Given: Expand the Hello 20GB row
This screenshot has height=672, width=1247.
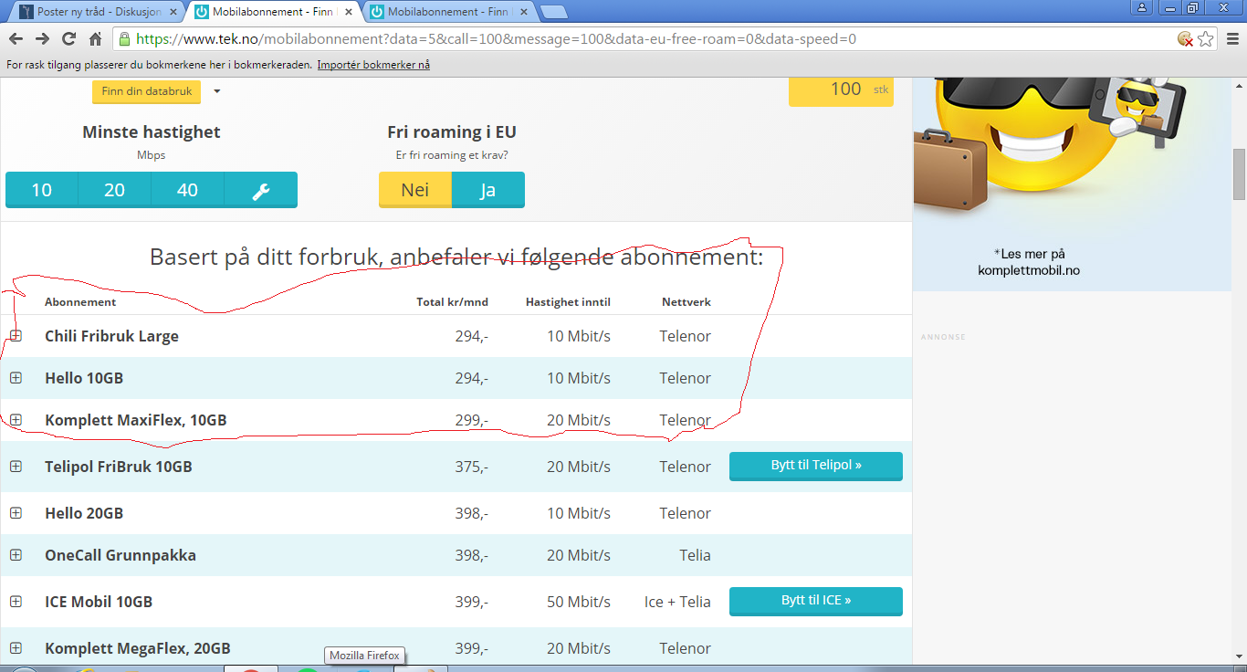Looking at the screenshot, I should [16, 513].
